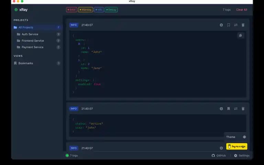Image resolution: width=264 pixels, height=165 pixels.
Task: Select All Projects in the sidebar
Action: (36, 27)
